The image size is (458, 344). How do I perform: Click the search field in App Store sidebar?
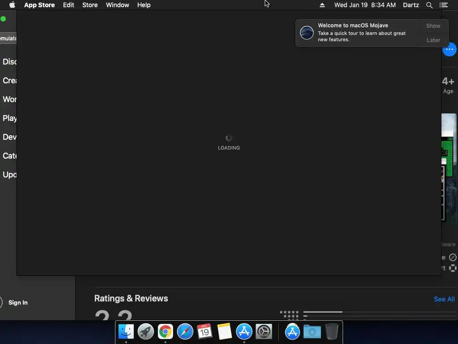(8, 39)
